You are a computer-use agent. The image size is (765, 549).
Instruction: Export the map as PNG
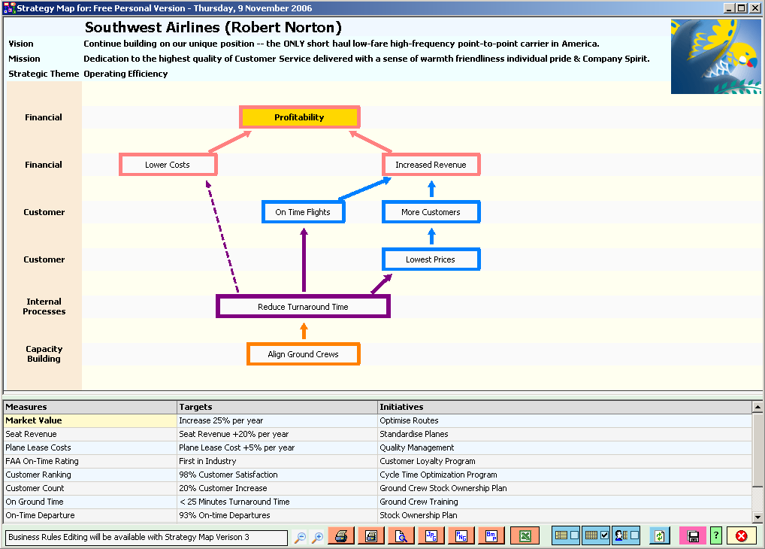pyautogui.click(x=461, y=536)
